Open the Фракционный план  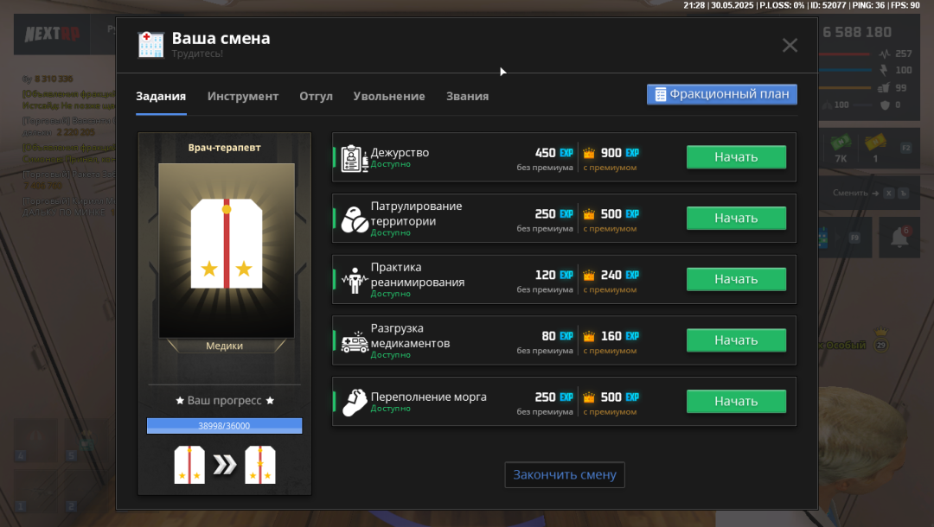(721, 94)
